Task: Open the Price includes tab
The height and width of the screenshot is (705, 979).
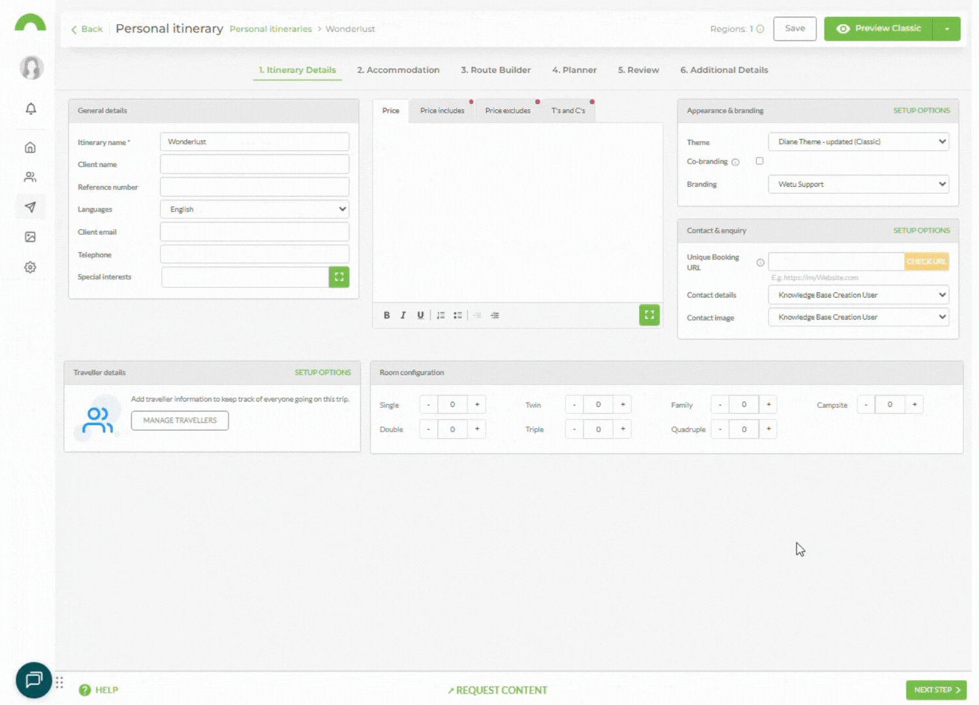Action: [x=442, y=111]
